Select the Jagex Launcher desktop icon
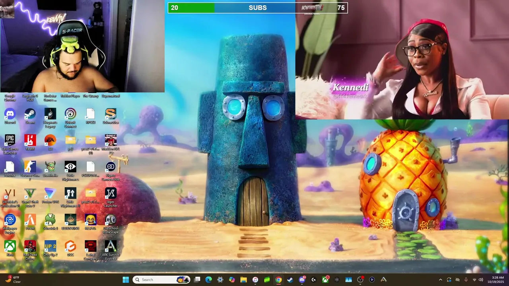Screen dimensions: 509x286 pos(111,198)
